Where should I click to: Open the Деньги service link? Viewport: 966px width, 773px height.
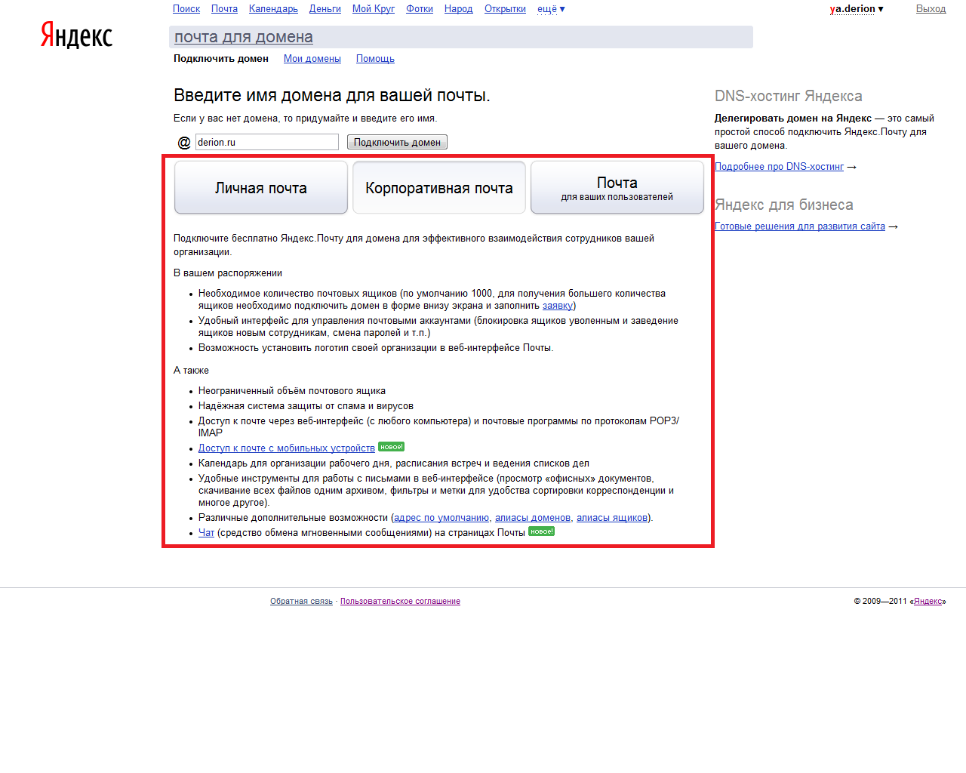(x=325, y=9)
